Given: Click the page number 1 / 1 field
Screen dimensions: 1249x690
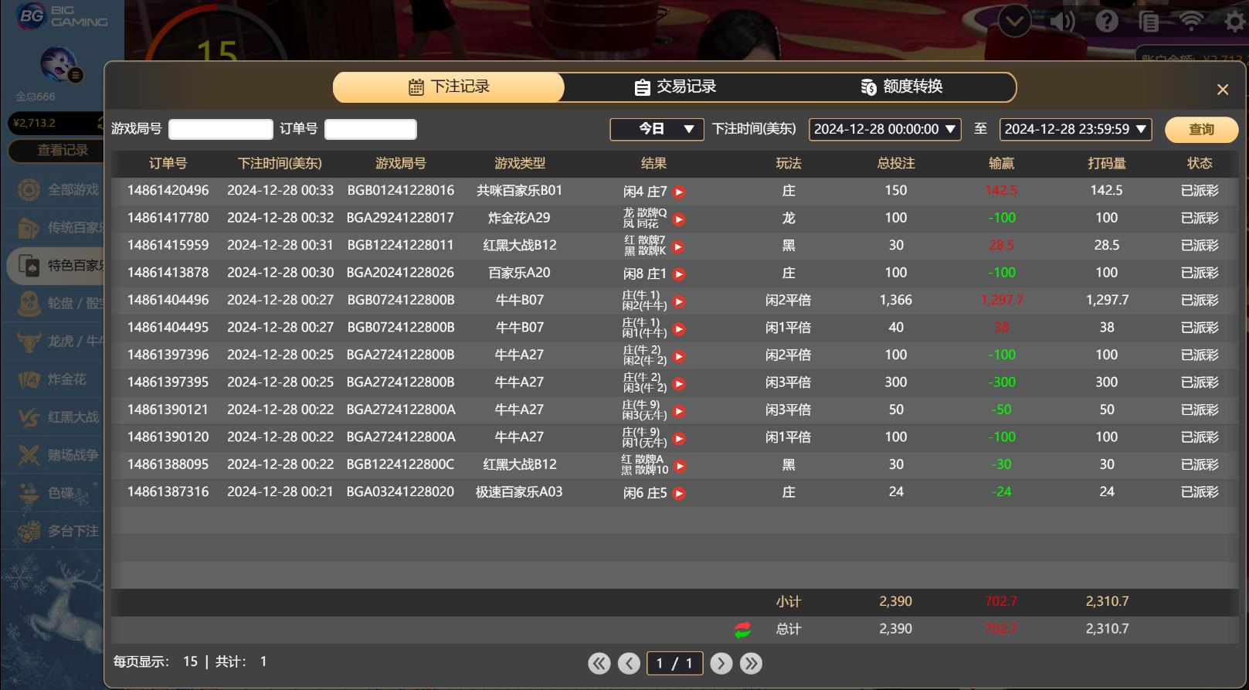Looking at the screenshot, I should point(674,663).
